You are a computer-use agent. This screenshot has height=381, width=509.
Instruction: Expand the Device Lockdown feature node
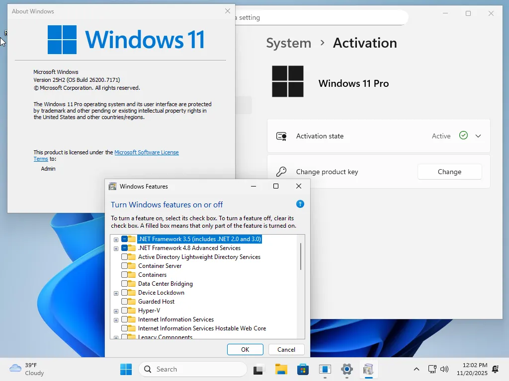pos(116,293)
